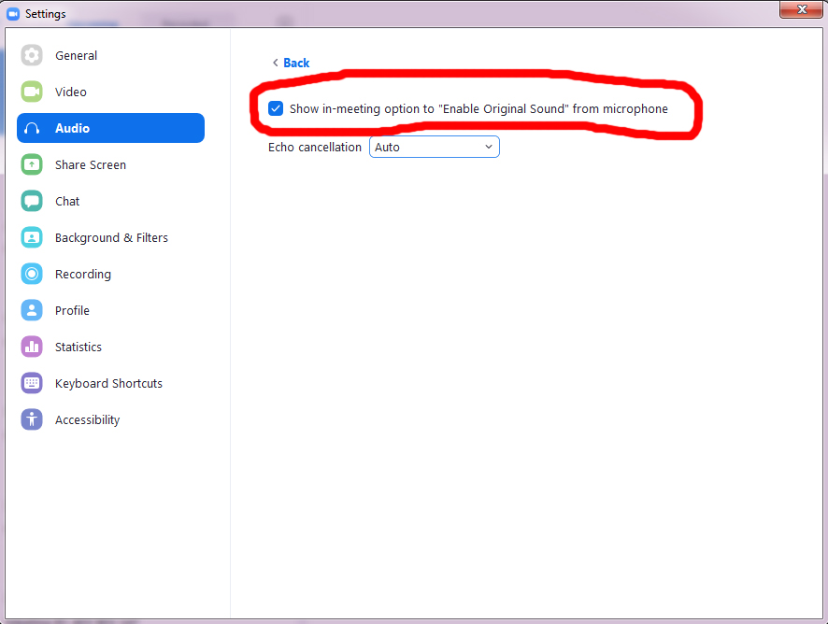Click the Share Screen arrow icon
This screenshot has height=624, width=828.
[32, 164]
